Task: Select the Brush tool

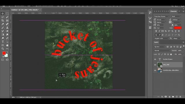Action: 3,28
